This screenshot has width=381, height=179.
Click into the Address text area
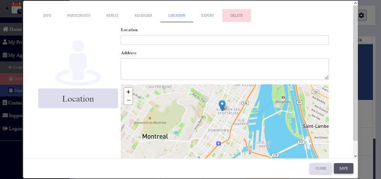tap(225, 69)
